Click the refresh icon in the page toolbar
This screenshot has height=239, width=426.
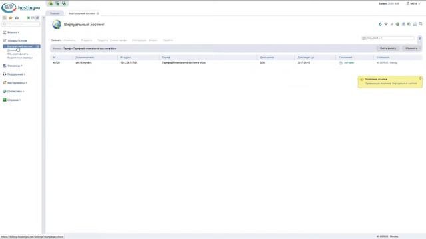coord(380,24)
